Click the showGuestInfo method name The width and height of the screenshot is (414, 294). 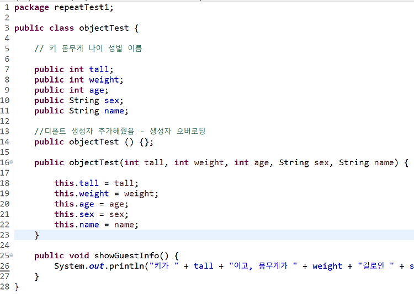point(126,255)
